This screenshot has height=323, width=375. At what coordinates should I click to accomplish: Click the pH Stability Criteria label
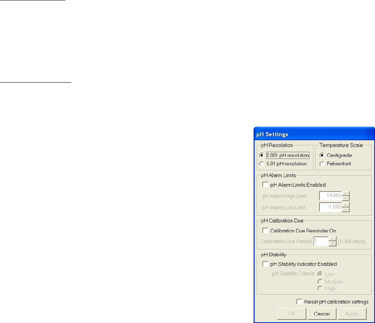[293, 273]
